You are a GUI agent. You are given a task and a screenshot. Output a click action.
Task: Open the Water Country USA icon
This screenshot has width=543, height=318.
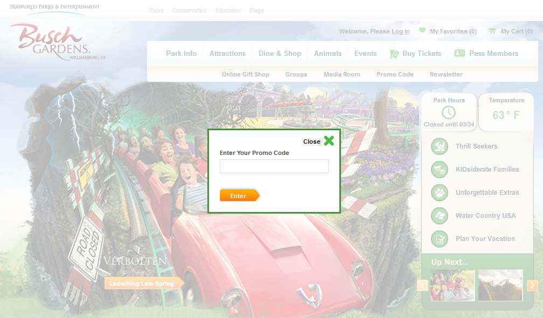[x=440, y=216]
